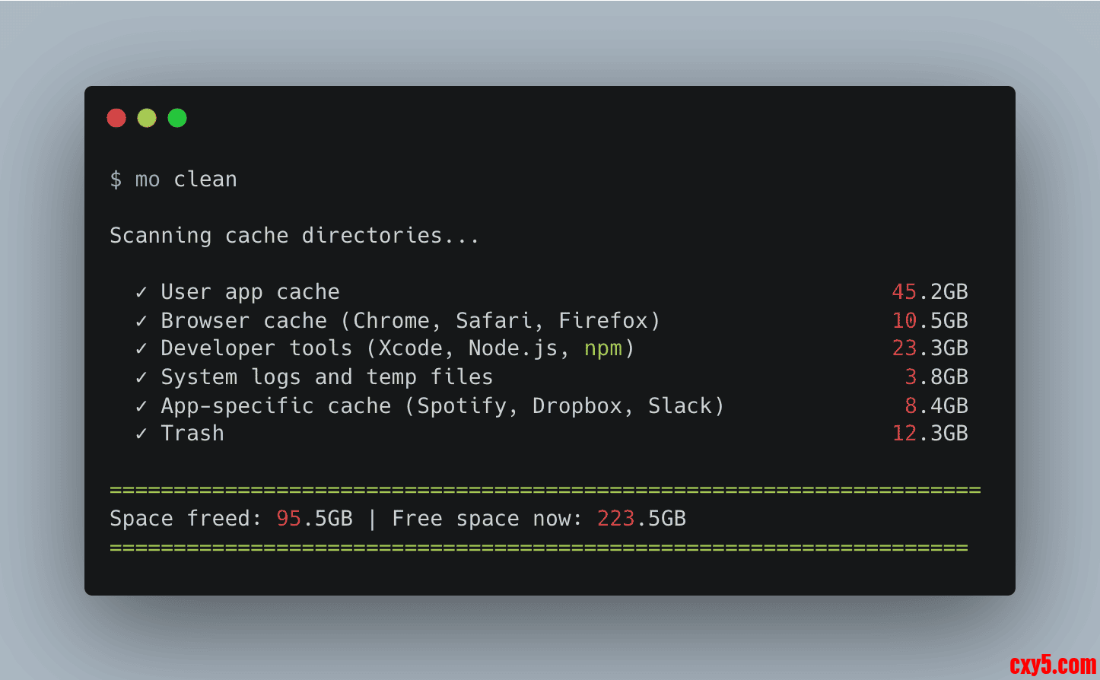Viewport: 1100px width, 680px height.
Task: Click the green maximize window dot
Action: click(177, 118)
